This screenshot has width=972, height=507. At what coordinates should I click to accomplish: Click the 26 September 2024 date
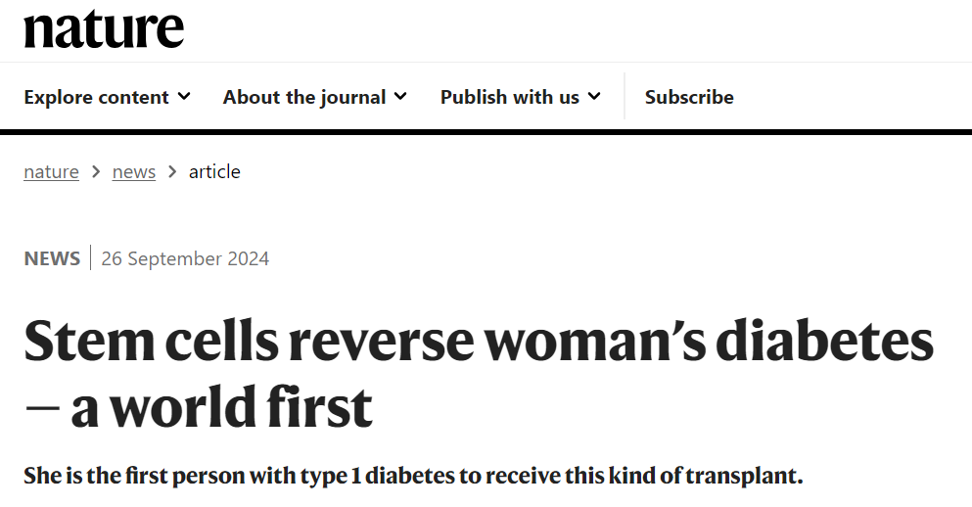click(x=185, y=258)
